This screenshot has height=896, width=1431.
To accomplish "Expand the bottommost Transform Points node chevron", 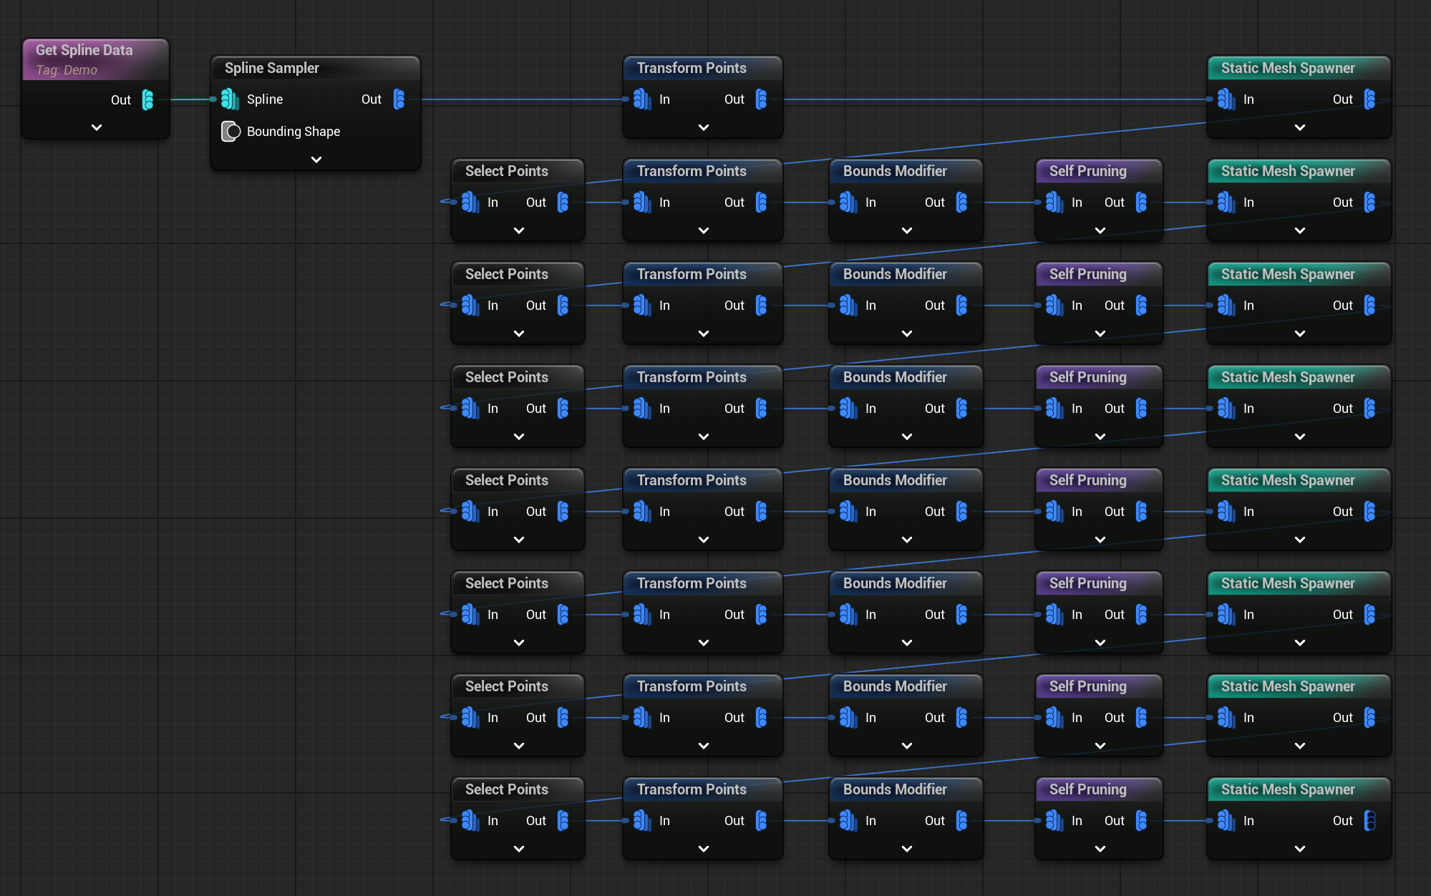I will coord(704,849).
